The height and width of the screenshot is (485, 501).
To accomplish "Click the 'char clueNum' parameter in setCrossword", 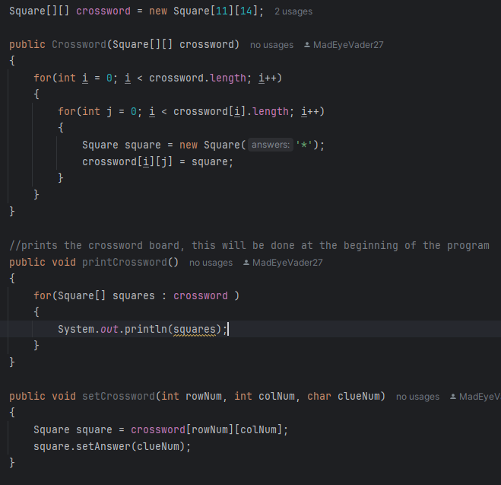I will tap(346, 397).
